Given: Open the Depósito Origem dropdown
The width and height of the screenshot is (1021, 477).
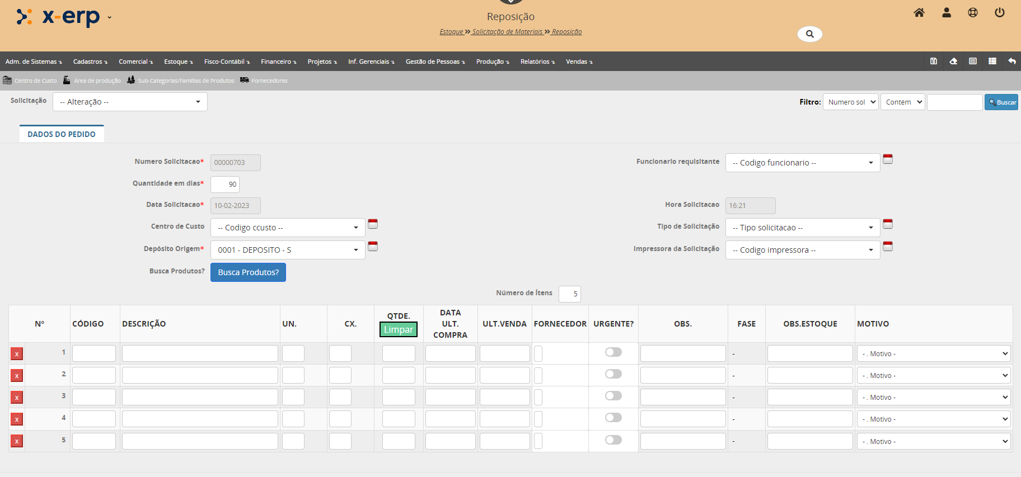Looking at the screenshot, I should point(288,250).
